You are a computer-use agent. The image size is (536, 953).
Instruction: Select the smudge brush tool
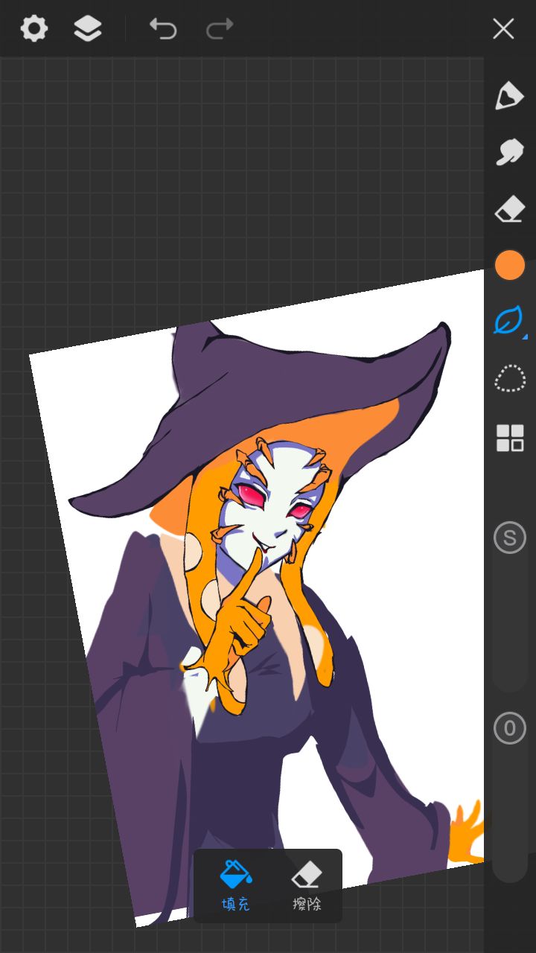[510, 153]
